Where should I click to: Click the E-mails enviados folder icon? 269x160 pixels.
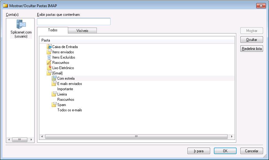click(x=54, y=84)
